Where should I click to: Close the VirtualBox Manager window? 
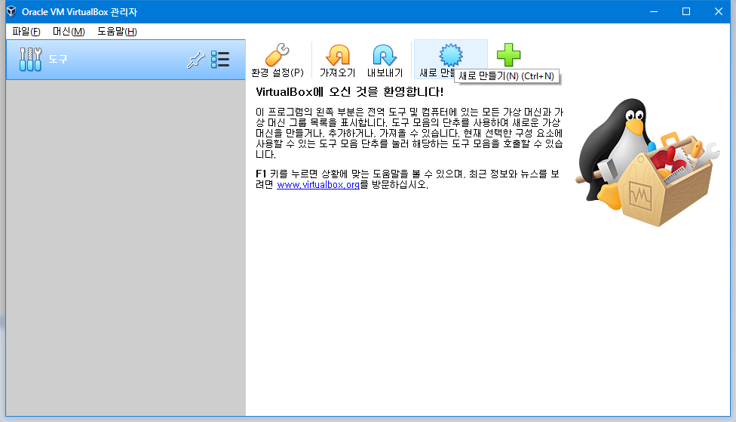pyautogui.click(x=719, y=11)
